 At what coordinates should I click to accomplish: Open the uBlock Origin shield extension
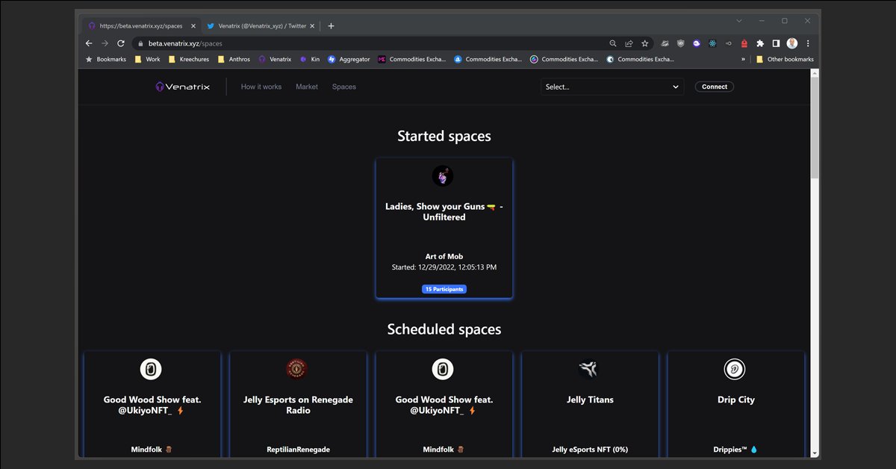[680, 43]
